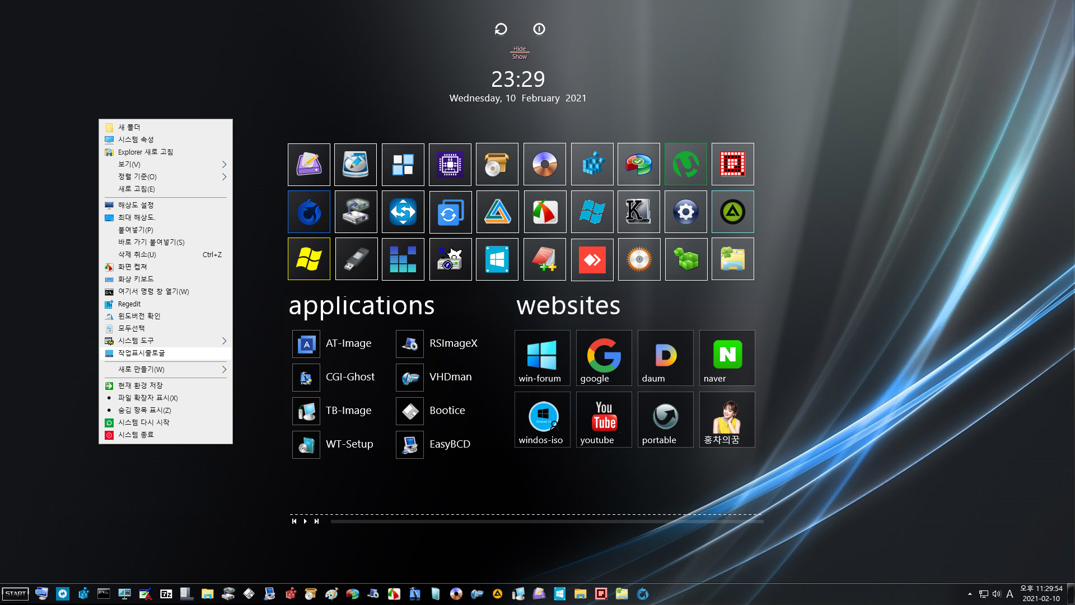Expand the 새로 만들기(W) submenu

tap(166, 369)
